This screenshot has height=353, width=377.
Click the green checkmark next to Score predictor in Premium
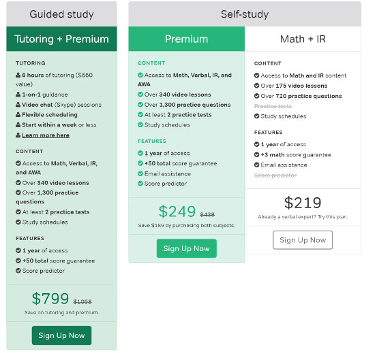pos(140,184)
